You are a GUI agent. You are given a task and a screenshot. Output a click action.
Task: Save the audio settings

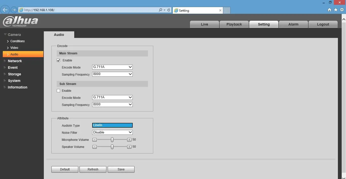point(121,169)
